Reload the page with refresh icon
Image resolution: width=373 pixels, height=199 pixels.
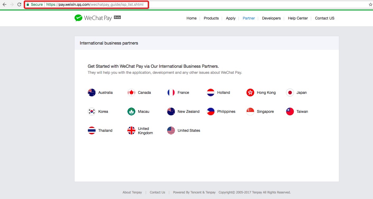tap(19, 4)
